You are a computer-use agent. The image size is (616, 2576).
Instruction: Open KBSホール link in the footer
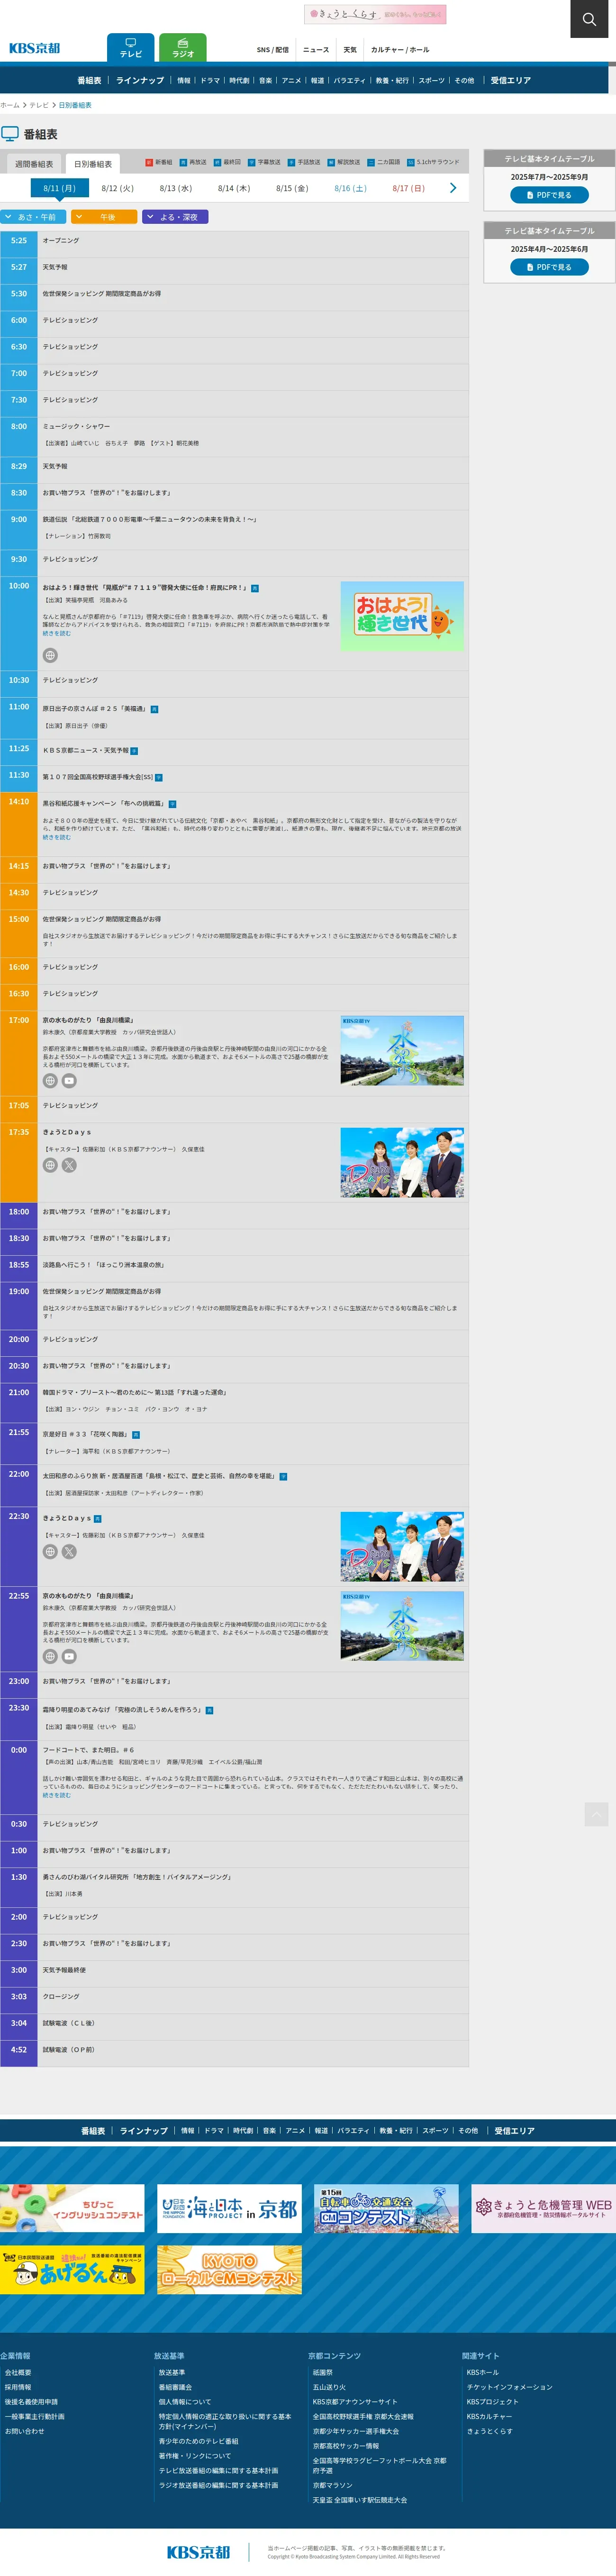pos(482,2372)
